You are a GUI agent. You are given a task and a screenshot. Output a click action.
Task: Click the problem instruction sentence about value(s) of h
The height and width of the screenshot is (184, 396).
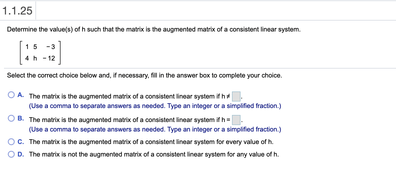point(154,29)
